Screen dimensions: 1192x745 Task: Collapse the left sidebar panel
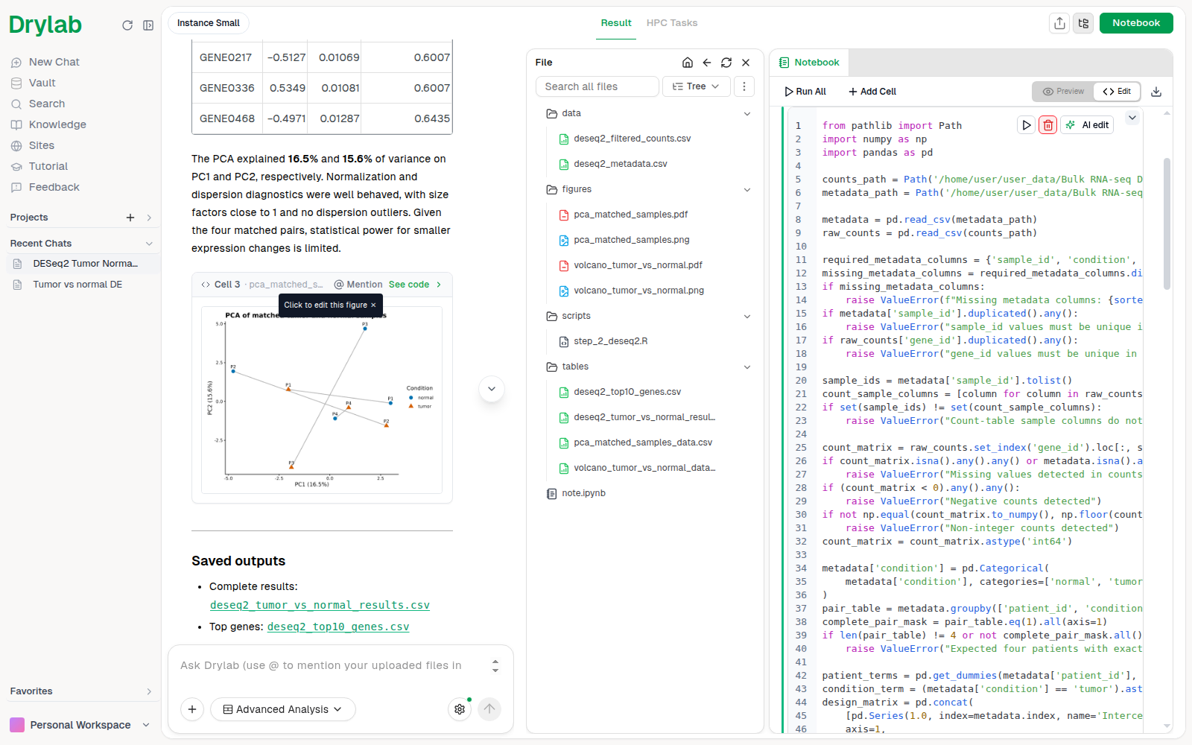(148, 25)
